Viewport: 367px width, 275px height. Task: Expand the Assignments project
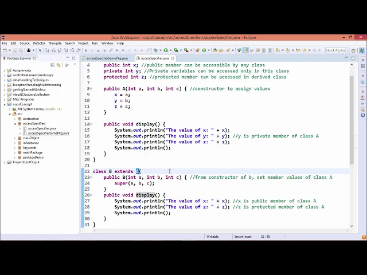(5, 70)
